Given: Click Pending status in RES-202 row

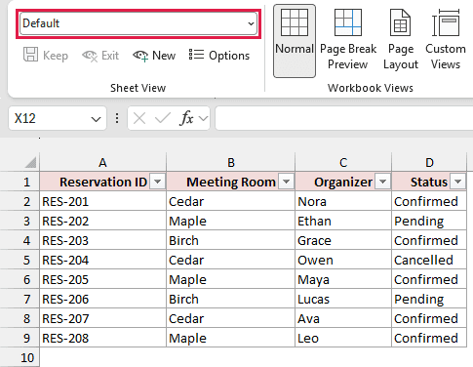Looking at the screenshot, I should point(429,221).
